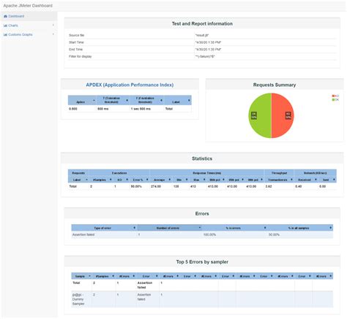Sort Errors table by Type of error
Screen dimensions: 347x319
pyautogui.click(x=104, y=228)
